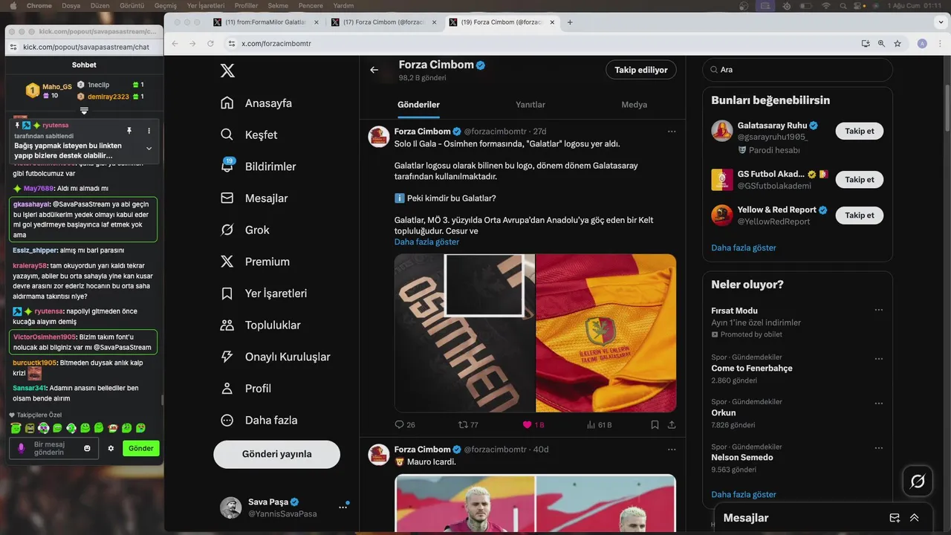Open Kick chat settings gear

(x=111, y=448)
